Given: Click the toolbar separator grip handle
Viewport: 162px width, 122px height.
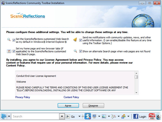Looking at the screenshot, I should 83,116.
